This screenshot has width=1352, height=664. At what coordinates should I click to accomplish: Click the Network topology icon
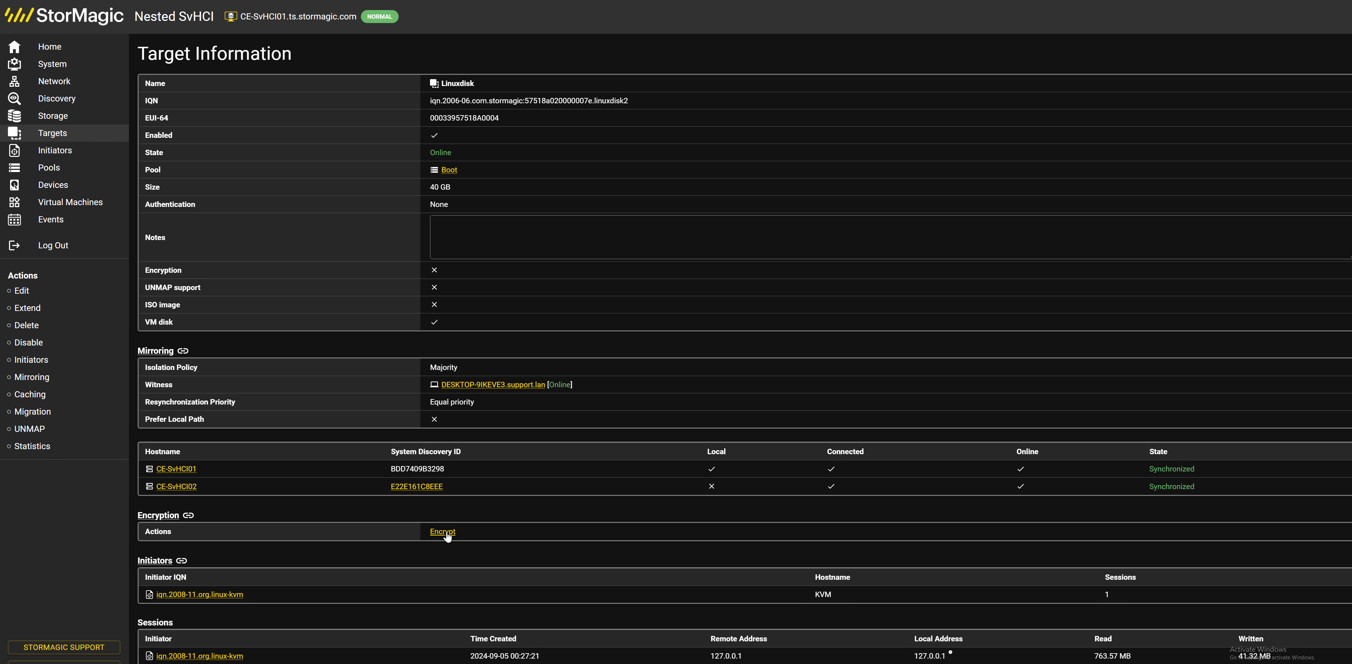point(14,81)
